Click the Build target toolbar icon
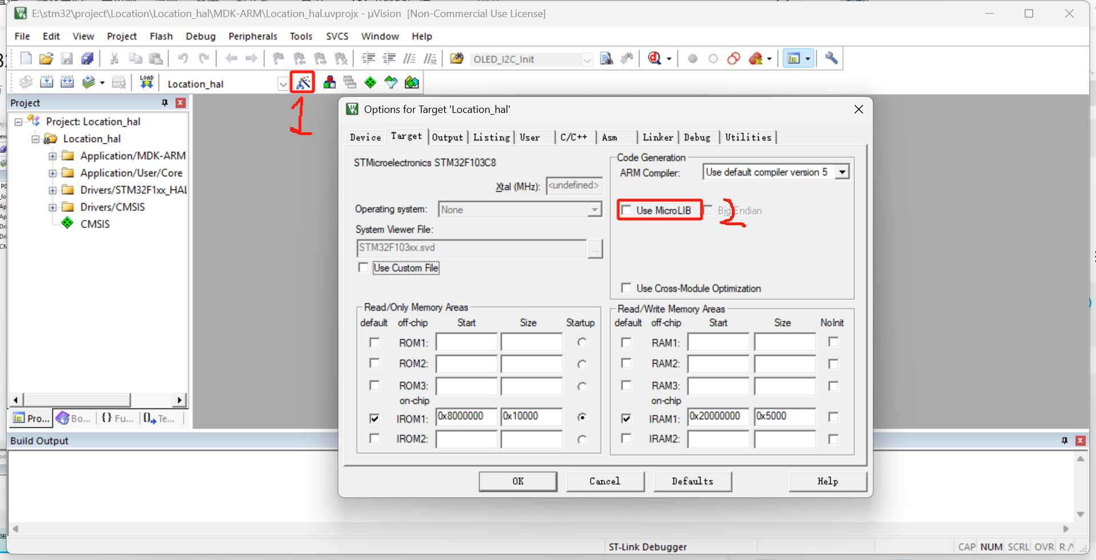Viewport: 1096px width, 560px height. click(47, 83)
